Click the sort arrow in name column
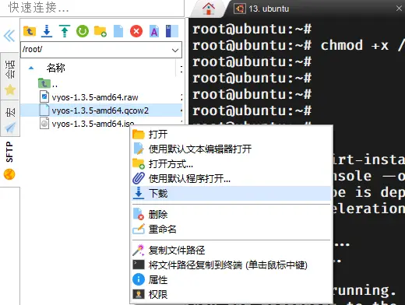This screenshot has width=405, height=305. [31, 68]
